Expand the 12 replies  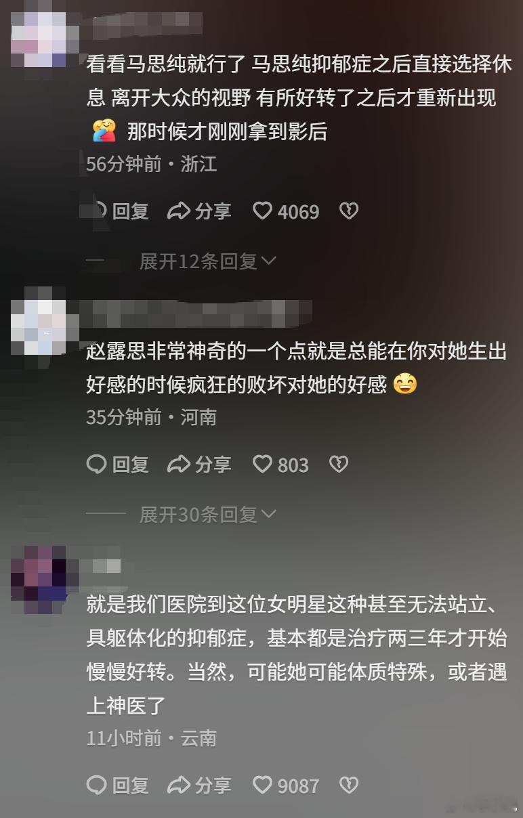[x=207, y=261]
